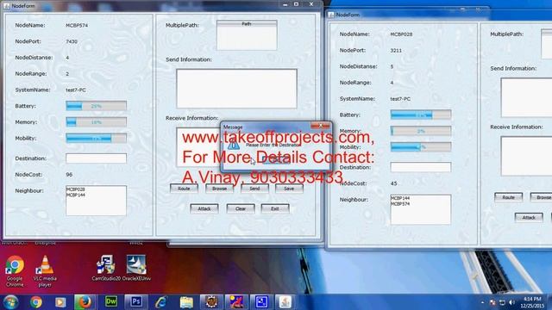Click Mobility progress bar in MCBP028 window
Image resolution: width=552 pixels, height=310 pixels.
coord(421,147)
